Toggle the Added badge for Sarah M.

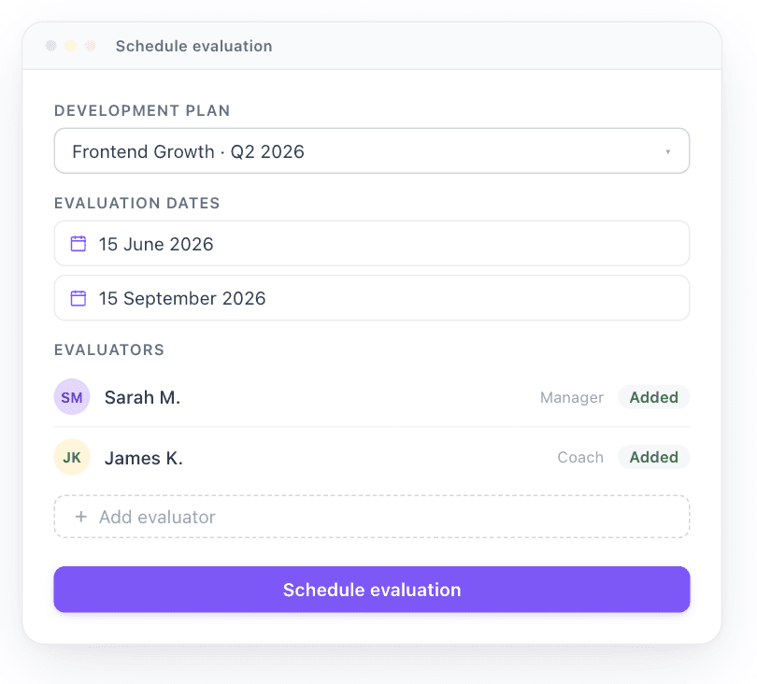tap(653, 397)
